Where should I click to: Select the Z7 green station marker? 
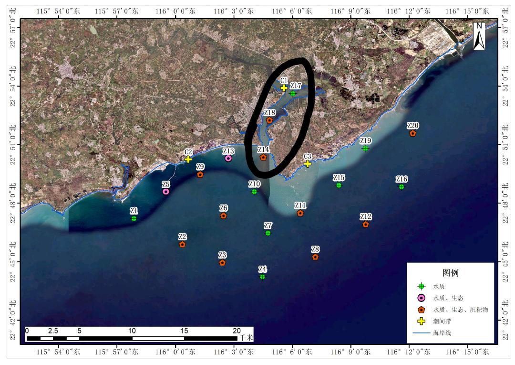click(x=268, y=233)
